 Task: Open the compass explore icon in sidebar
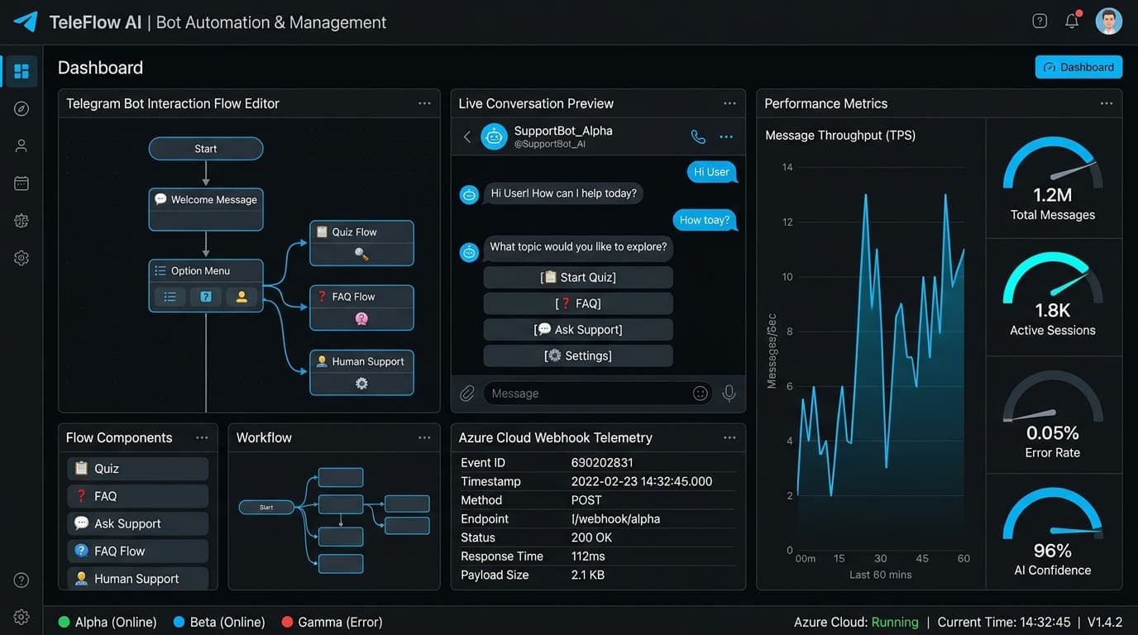(22, 109)
